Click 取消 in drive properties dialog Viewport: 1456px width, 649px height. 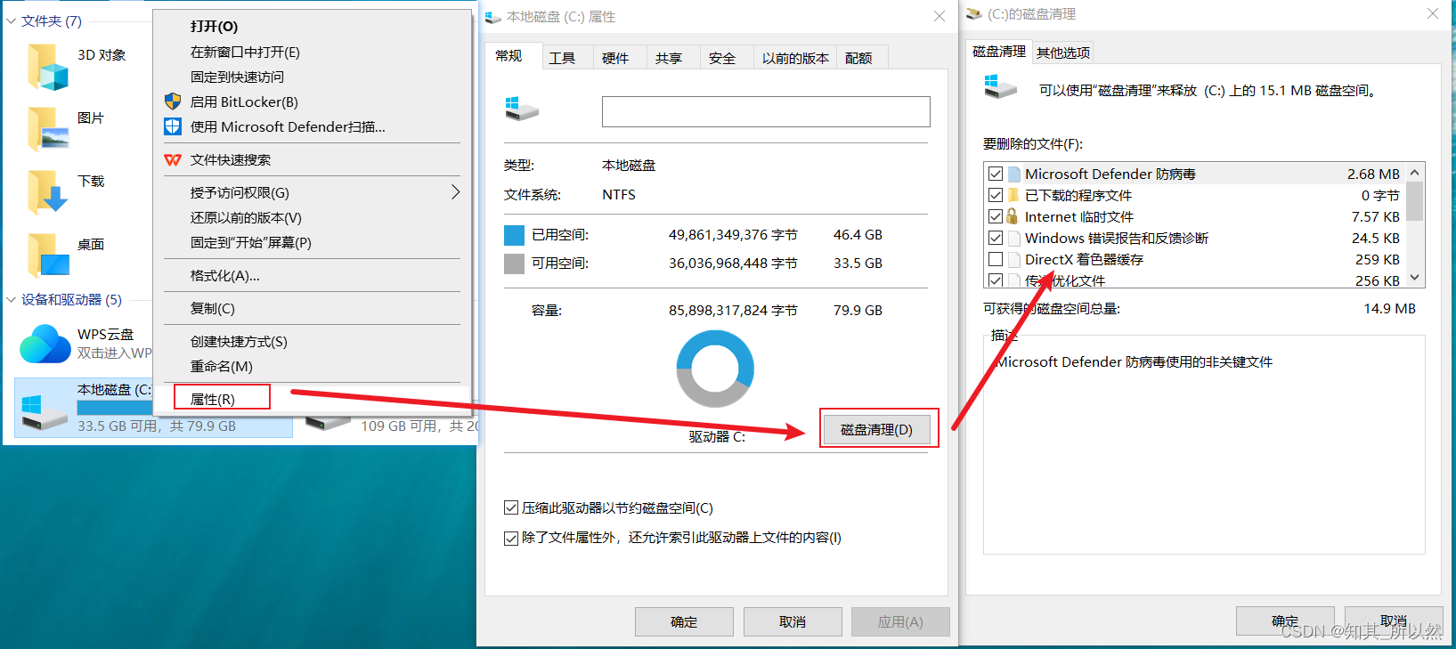tap(793, 621)
